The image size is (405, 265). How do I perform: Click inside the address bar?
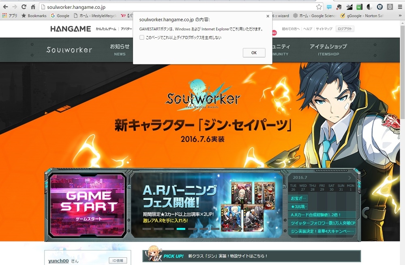122,7
